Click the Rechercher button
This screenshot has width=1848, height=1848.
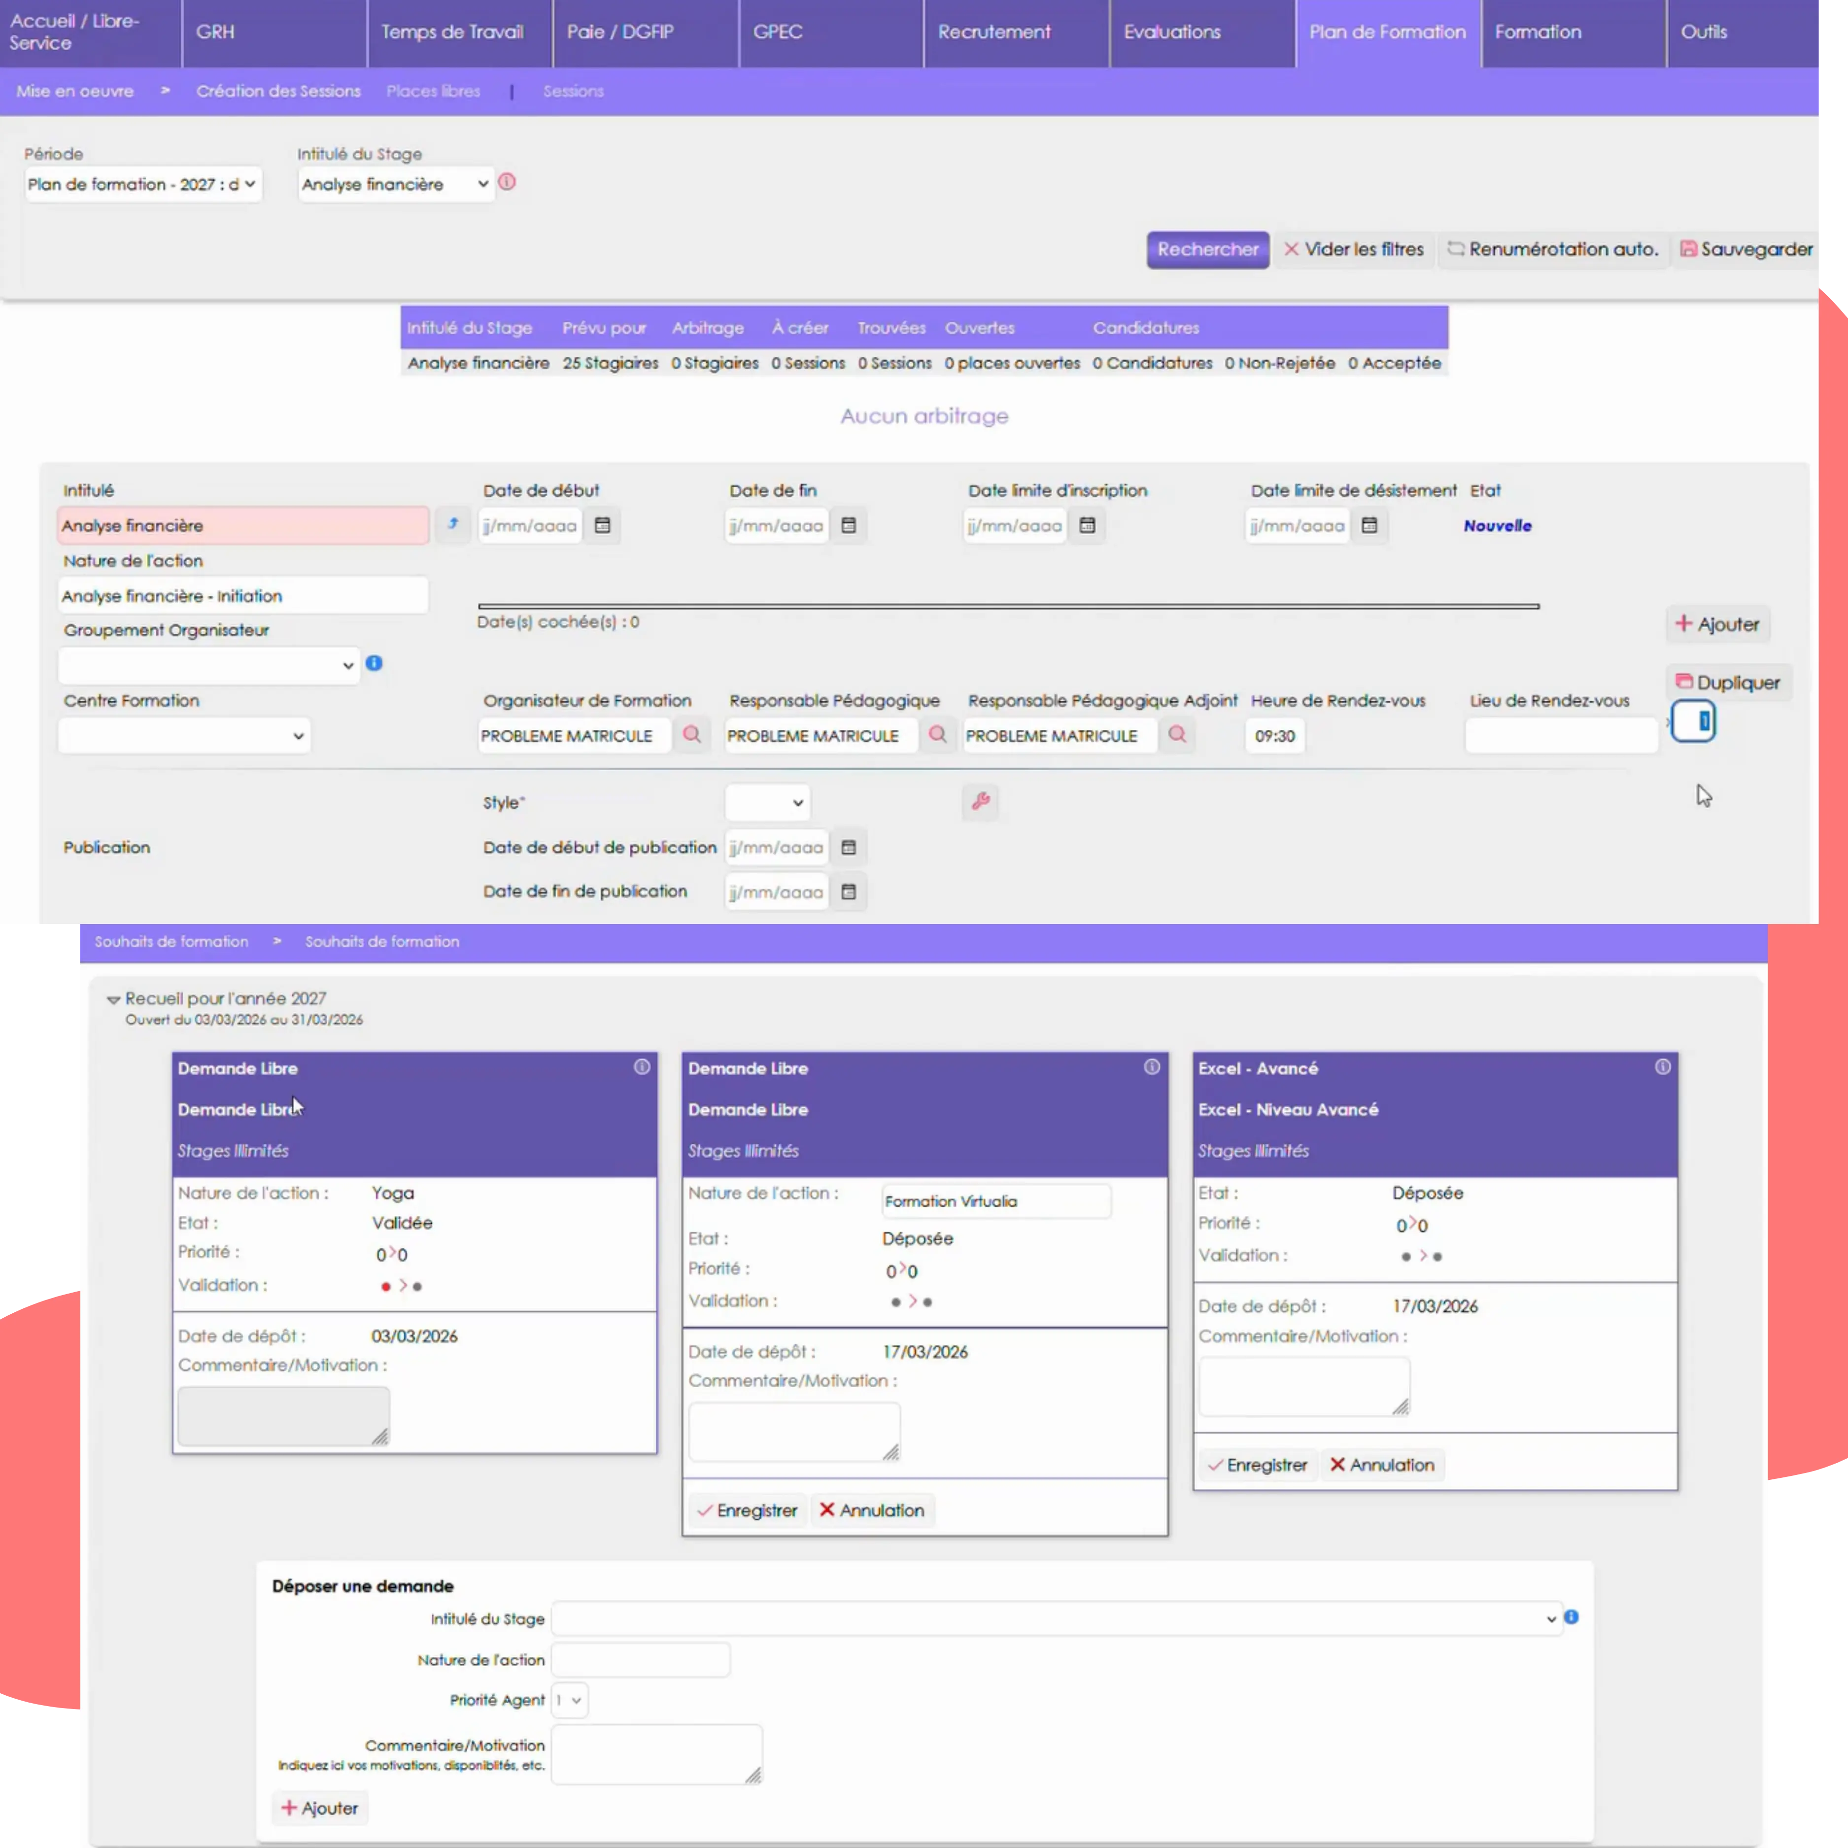[x=1208, y=250]
